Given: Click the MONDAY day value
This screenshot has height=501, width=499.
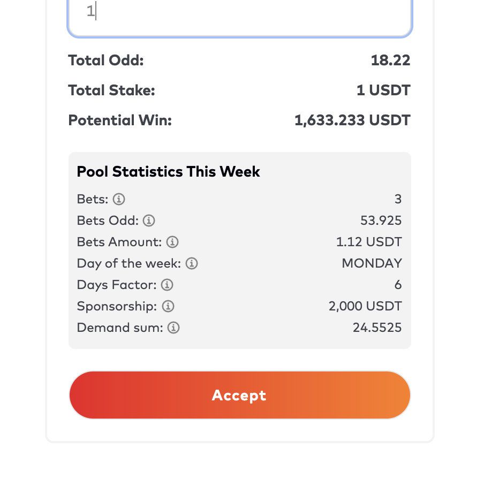Looking at the screenshot, I should tap(372, 263).
